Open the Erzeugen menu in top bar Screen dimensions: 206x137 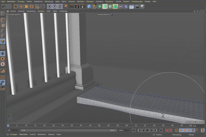21,1
